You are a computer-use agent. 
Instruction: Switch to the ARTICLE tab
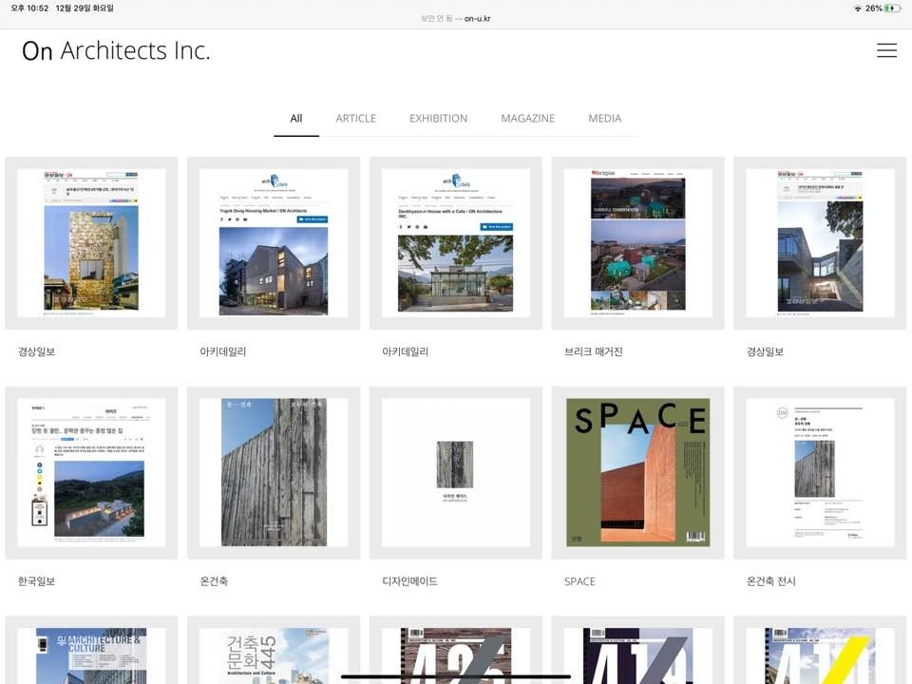pyautogui.click(x=355, y=118)
